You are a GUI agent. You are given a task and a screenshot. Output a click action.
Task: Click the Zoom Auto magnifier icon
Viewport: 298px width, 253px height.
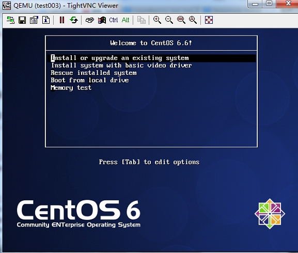[x=193, y=20]
